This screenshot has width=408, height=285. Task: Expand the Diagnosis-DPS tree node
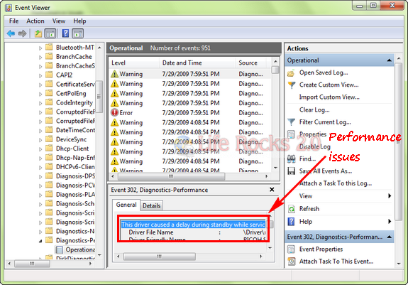tap(40, 177)
